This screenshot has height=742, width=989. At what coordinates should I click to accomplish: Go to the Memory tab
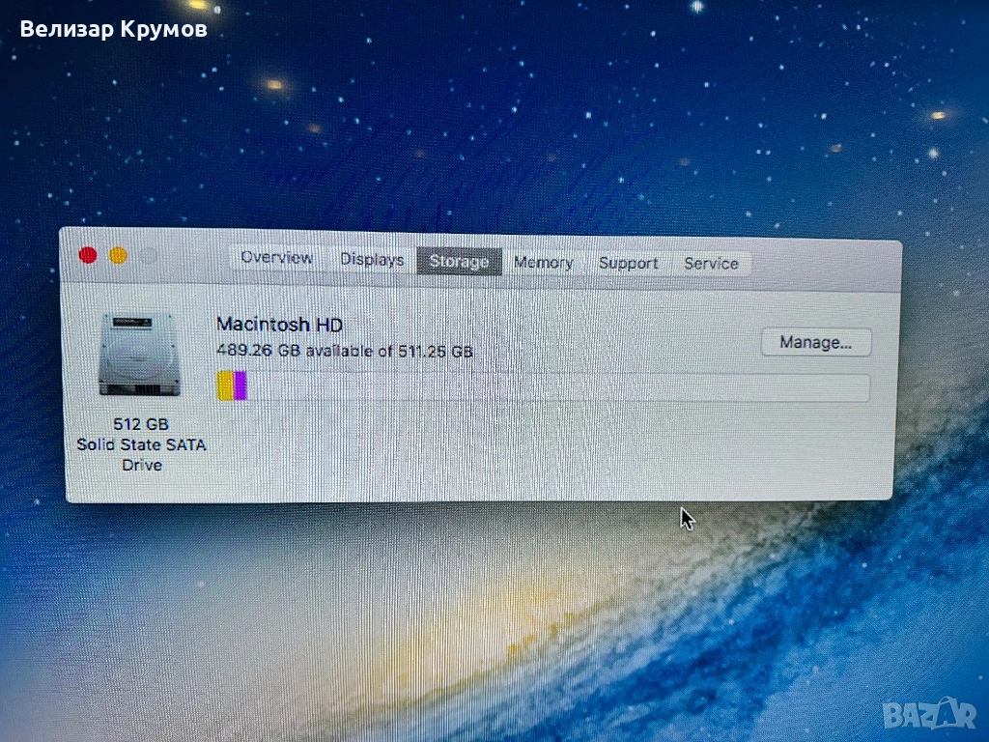(543, 263)
